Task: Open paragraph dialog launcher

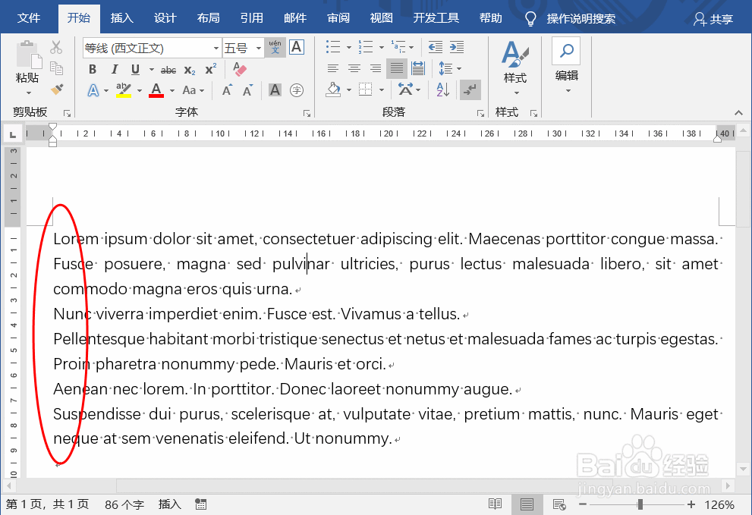Action: click(x=480, y=114)
